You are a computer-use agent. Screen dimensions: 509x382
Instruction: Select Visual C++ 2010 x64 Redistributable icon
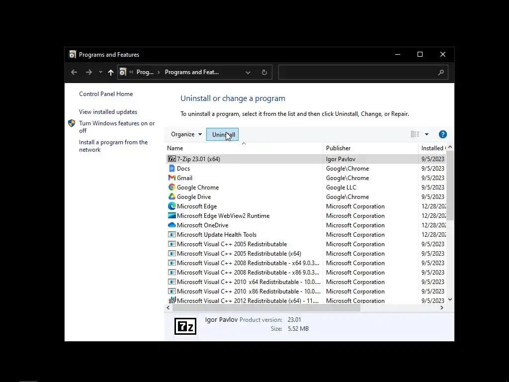pos(172,282)
